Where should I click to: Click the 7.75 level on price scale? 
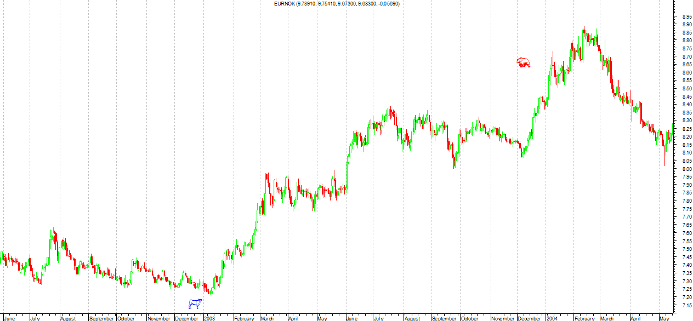(x=686, y=209)
